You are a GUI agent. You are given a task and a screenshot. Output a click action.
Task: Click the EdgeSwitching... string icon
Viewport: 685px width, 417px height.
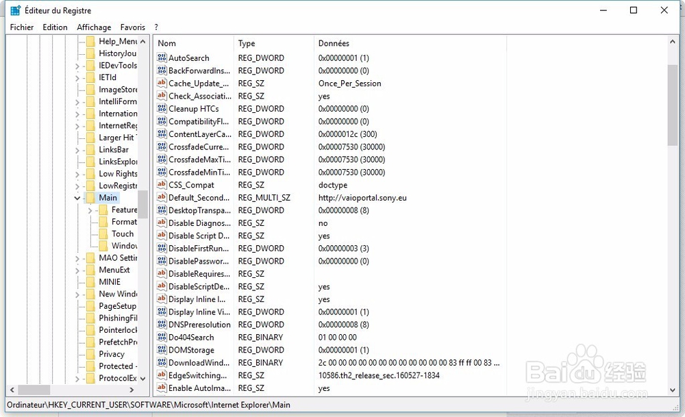162,375
